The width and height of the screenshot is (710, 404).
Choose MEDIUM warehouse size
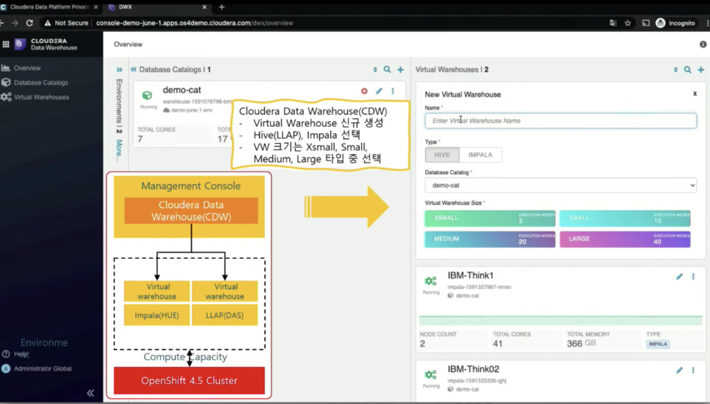[490, 239]
